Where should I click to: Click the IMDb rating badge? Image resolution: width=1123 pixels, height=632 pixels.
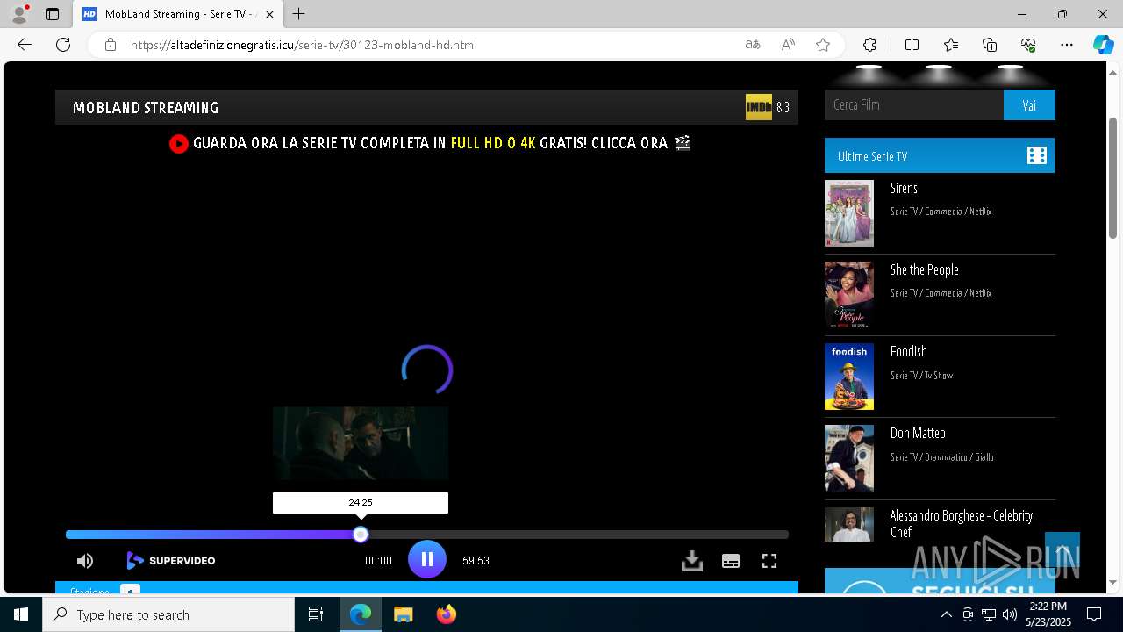(x=759, y=107)
